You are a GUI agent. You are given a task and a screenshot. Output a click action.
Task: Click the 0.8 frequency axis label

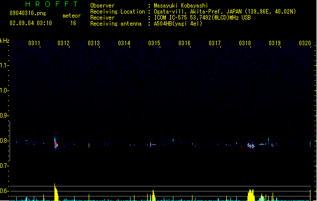tap(4, 141)
